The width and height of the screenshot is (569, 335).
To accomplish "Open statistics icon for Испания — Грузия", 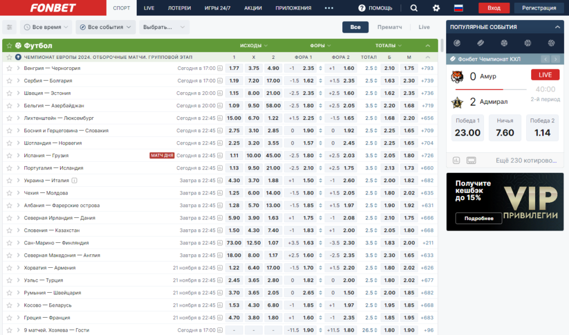I will pos(220,156).
